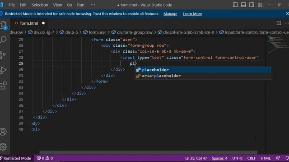
Task: Click line number 25 in gutter
Action: pyautogui.click(x=21, y=40)
